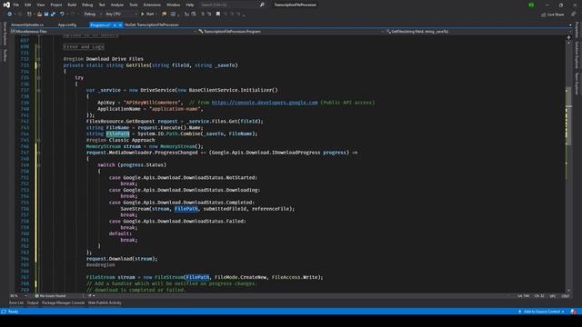Collapse the 'Classic Approach' region outline

click(x=38, y=140)
